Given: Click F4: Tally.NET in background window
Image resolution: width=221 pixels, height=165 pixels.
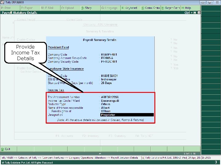Looking at the screenshot, I should tap(144, 136).
